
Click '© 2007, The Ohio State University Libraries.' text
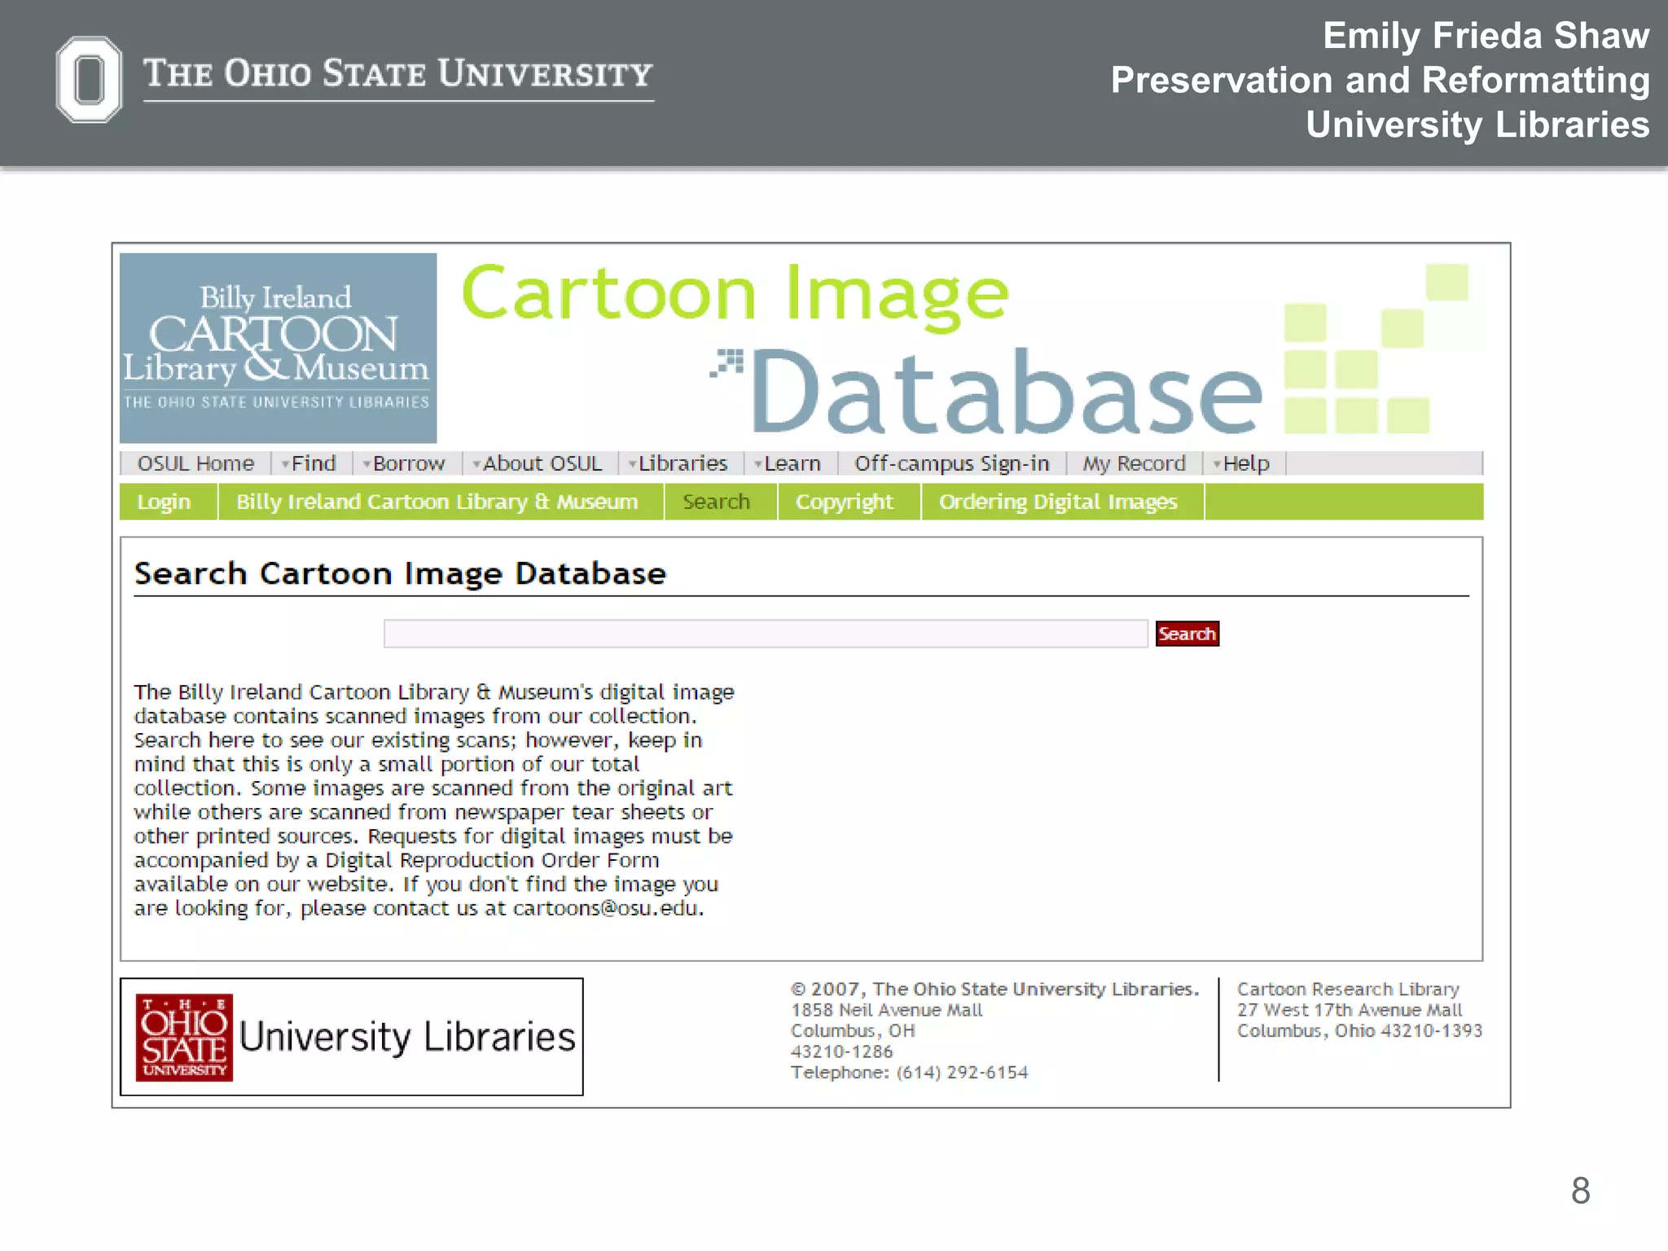(x=994, y=989)
